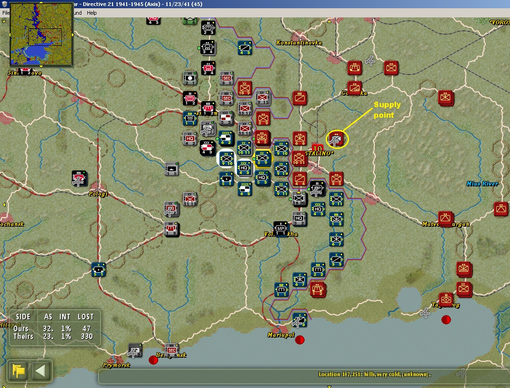Select the blue brigade valued 3 3
The height and width of the screenshot is (388, 510).
click(x=336, y=260)
